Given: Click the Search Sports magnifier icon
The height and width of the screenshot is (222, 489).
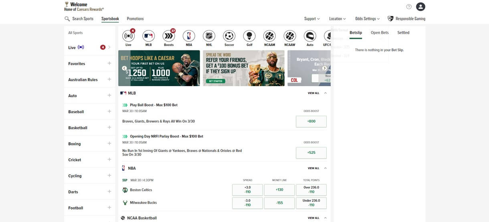Looking at the screenshot, I should pyautogui.click(x=67, y=19).
